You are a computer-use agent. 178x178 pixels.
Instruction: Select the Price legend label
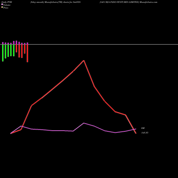click(6, 8)
